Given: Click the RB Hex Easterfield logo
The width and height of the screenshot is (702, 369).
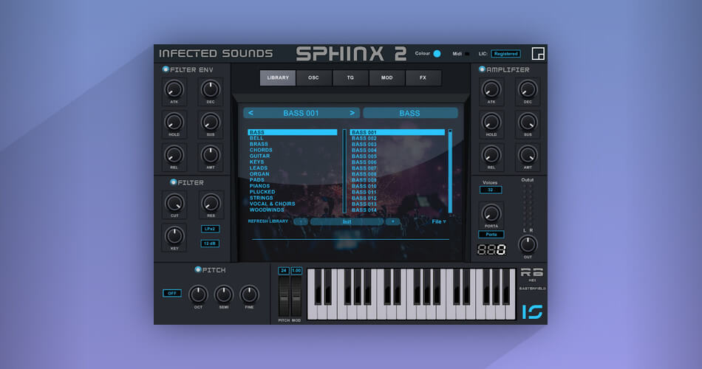Looking at the screenshot, I should pyautogui.click(x=532, y=279).
